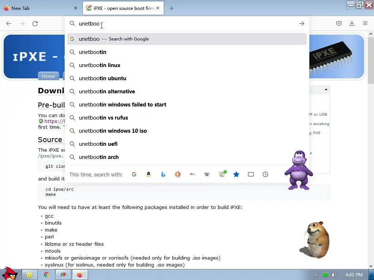Viewport: 374px width, 280px height.
Task: Open the yellow folder taskbar item
Action: coord(30,275)
